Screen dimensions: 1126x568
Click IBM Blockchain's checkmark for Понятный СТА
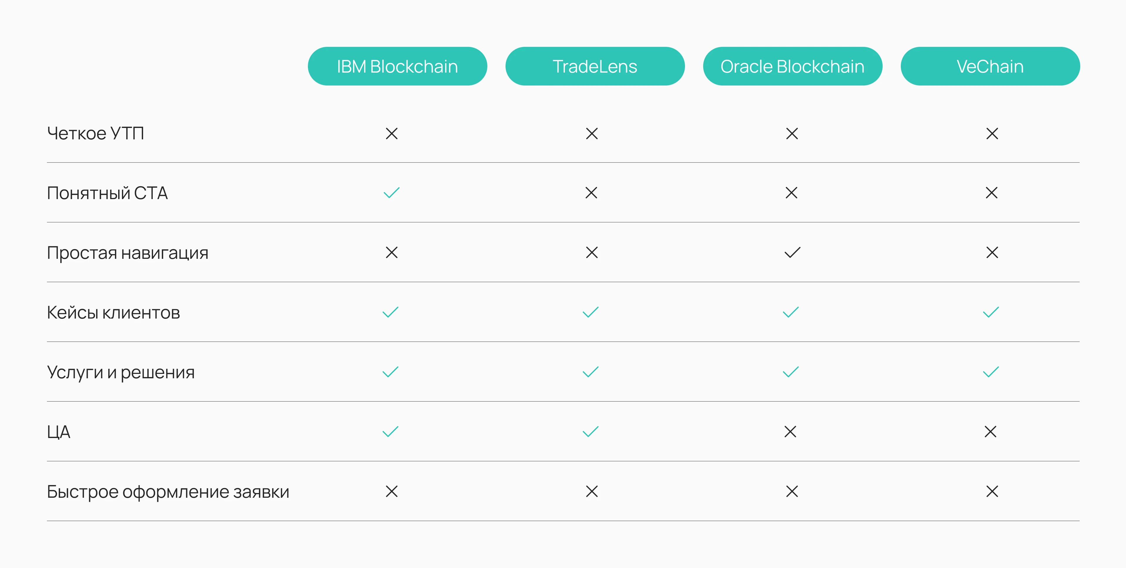point(391,193)
